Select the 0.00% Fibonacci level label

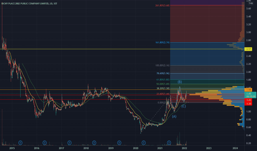pyautogui.click(x=164, y=102)
